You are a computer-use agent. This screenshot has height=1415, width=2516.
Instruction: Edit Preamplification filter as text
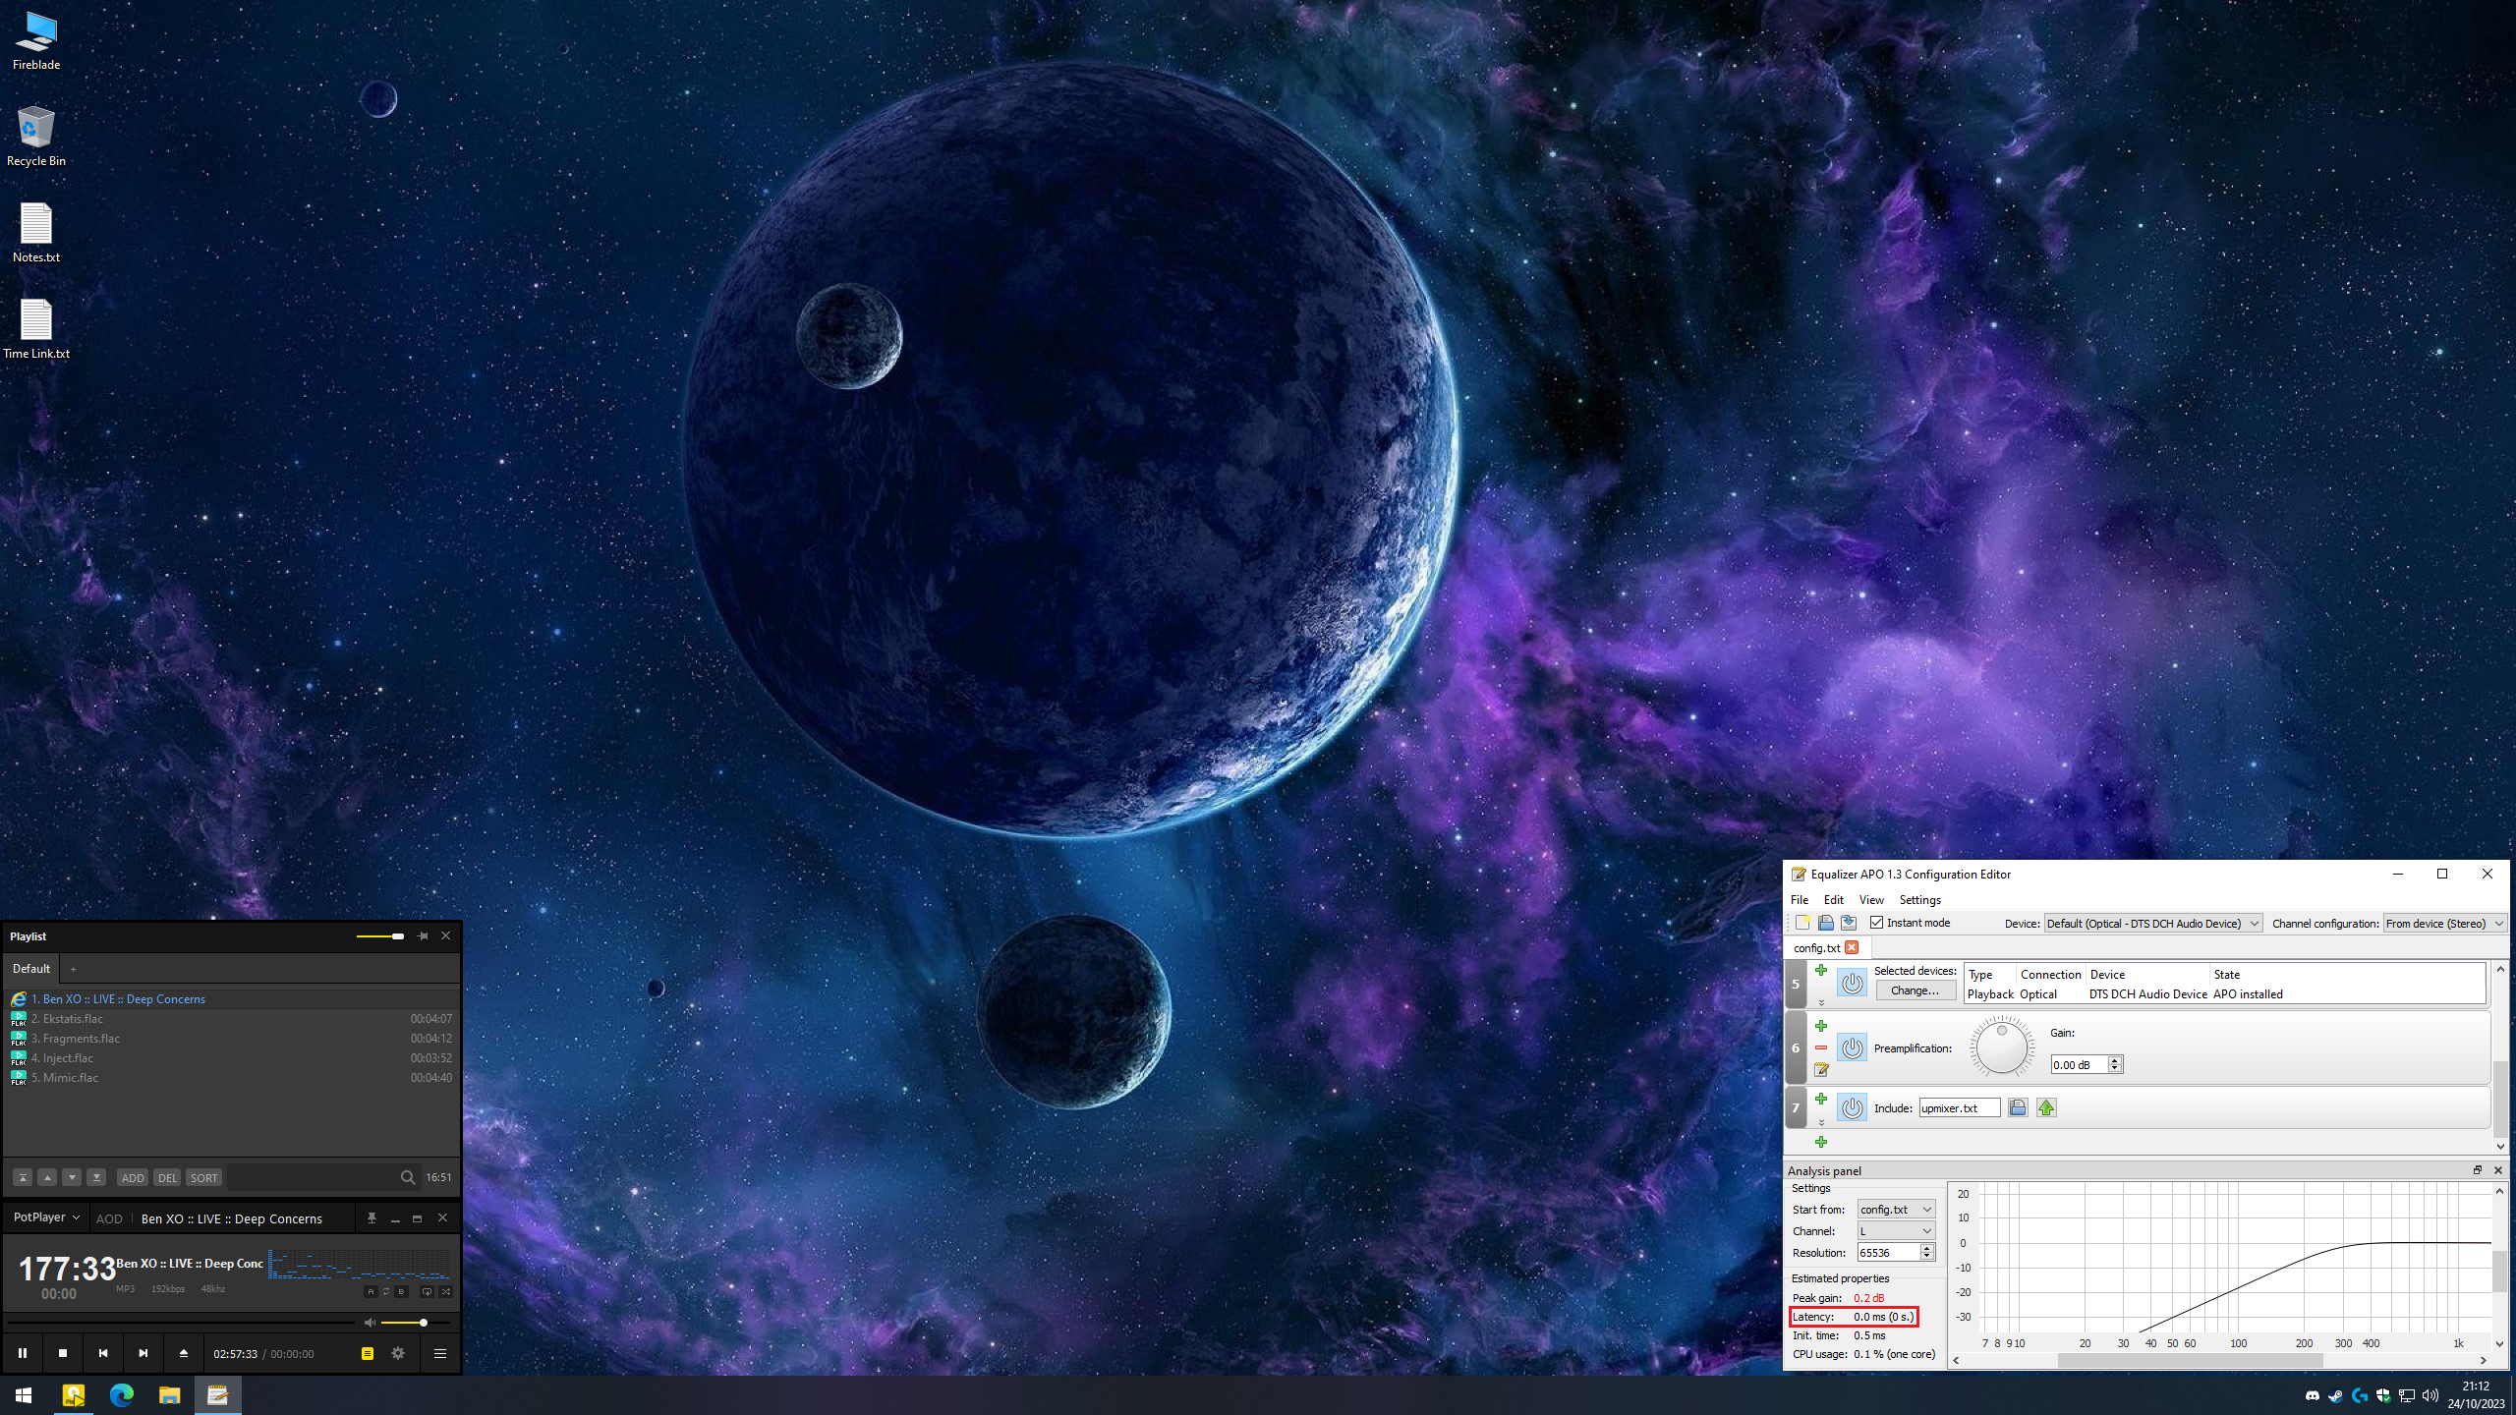[1821, 1069]
